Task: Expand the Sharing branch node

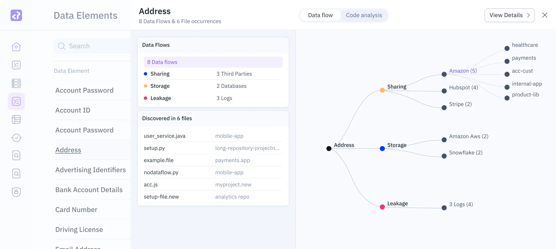Action: click(382, 90)
